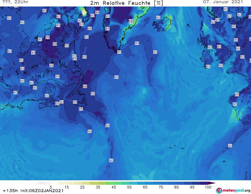Screen dimensions: 251x194
Task: Click the legend value '15'
Action: 66,187
